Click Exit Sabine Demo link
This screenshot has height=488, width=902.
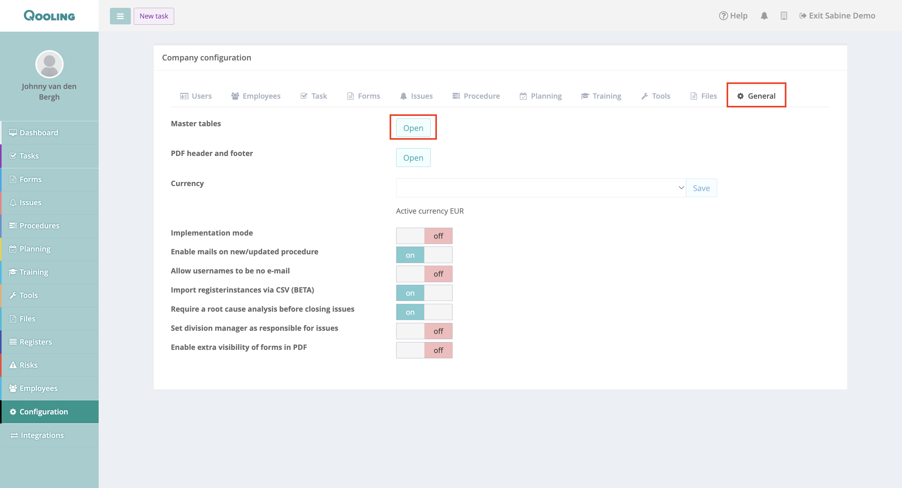click(x=837, y=16)
